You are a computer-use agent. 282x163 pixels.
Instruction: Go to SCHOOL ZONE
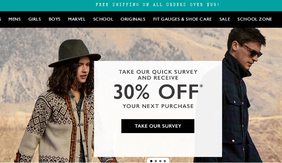255,19
